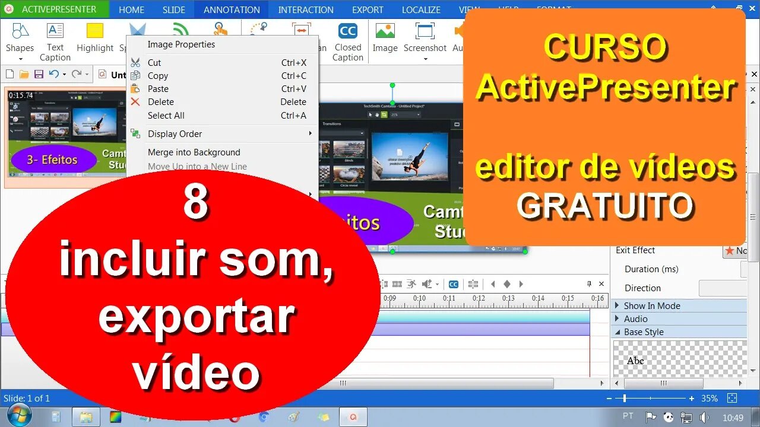Click the diamond keyframe icon in timeline
Image resolution: width=760 pixels, height=427 pixels.
click(x=507, y=284)
